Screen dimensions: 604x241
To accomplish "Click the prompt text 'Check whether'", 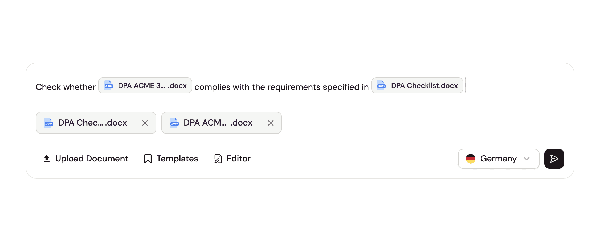I will pos(66,87).
